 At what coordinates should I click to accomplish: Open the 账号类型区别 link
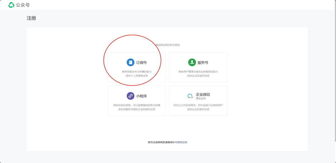(180, 142)
